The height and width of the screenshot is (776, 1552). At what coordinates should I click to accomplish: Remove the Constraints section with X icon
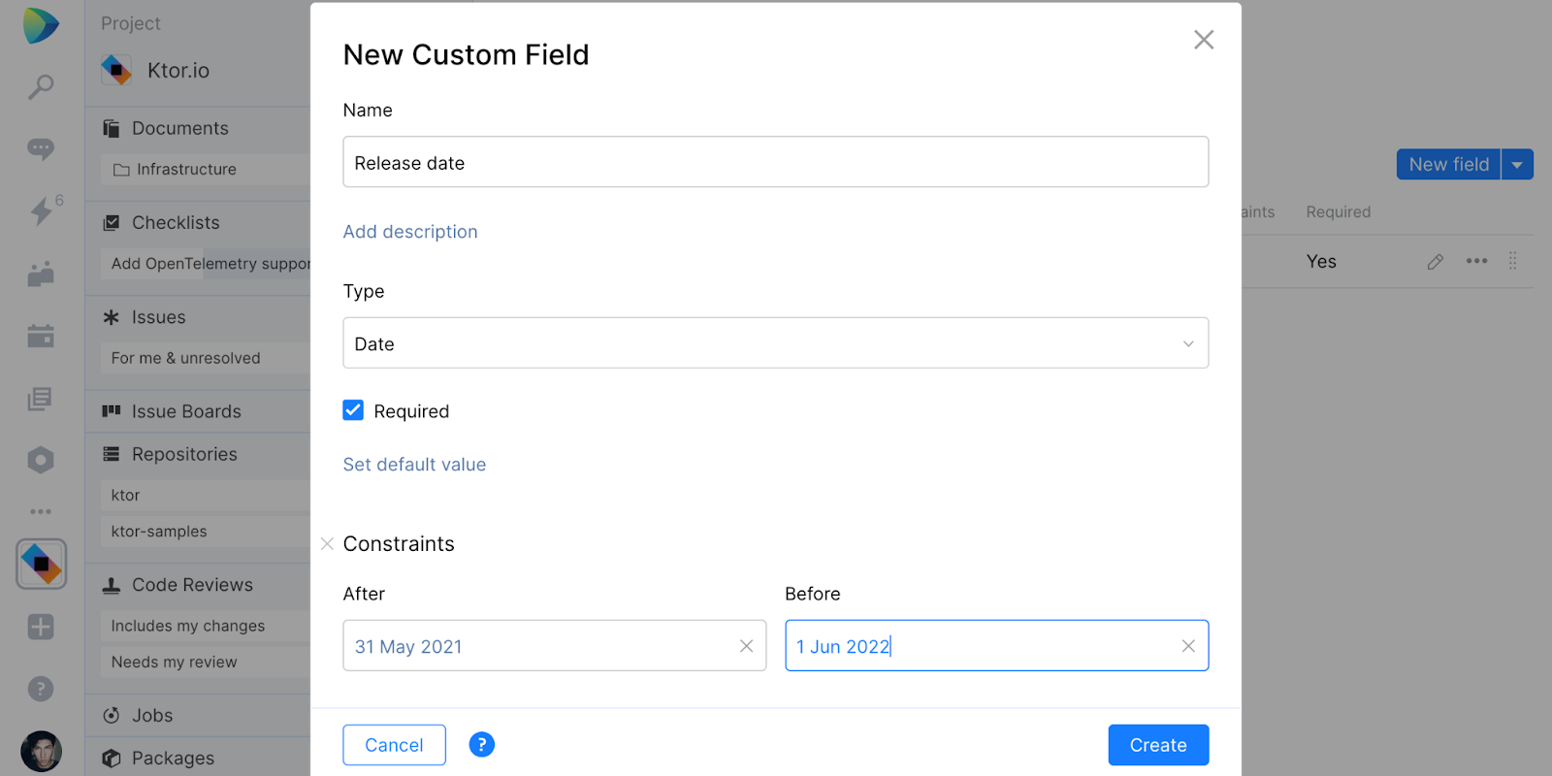tap(328, 544)
